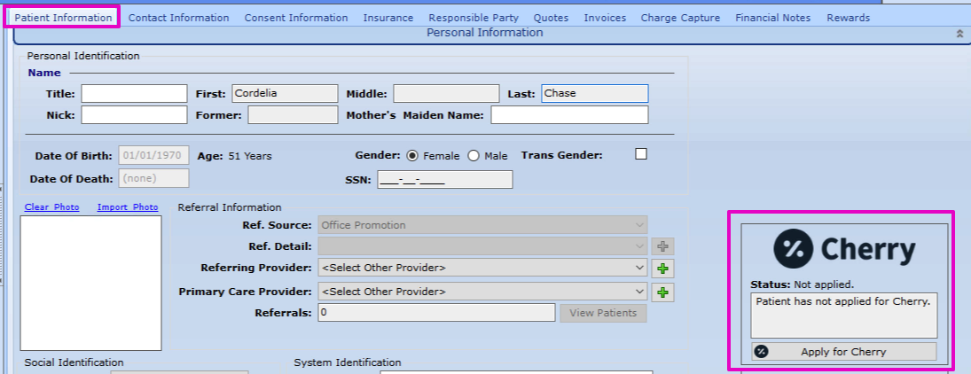Open the Insurance tab
The height and width of the screenshot is (374, 971).
tap(388, 18)
